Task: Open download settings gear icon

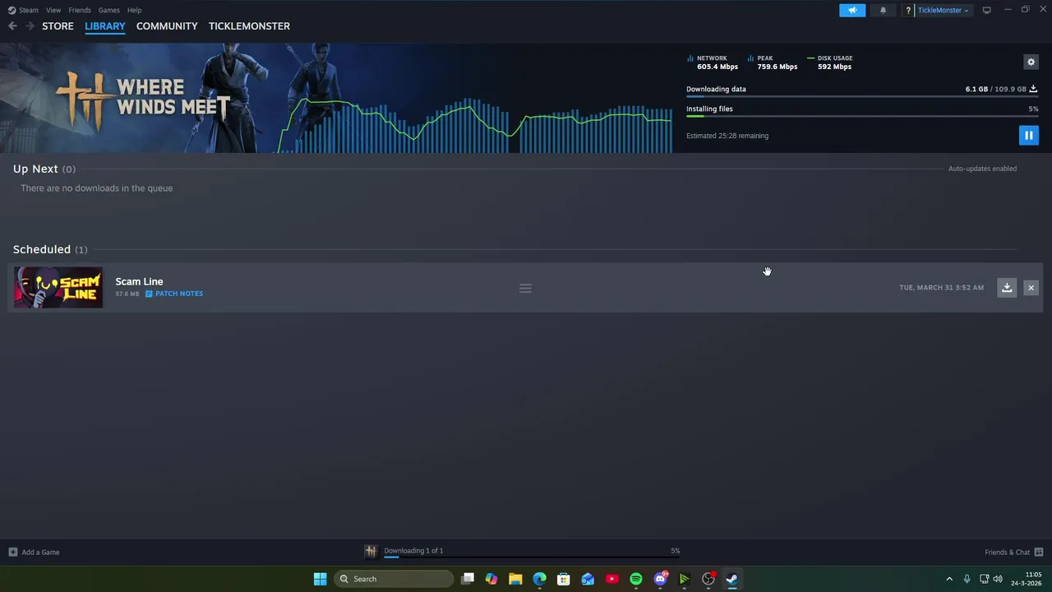Action: (x=1031, y=62)
